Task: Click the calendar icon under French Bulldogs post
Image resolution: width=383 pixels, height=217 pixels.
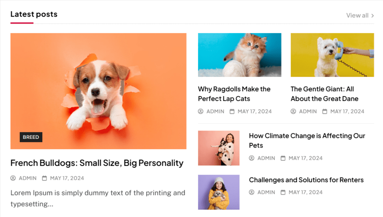Action: 44,178
